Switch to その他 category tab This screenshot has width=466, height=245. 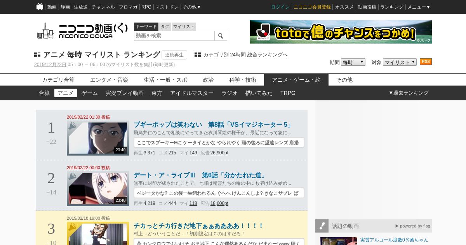(x=344, y=80)
